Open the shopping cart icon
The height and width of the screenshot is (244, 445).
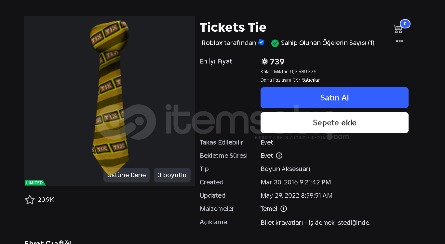pyautogui.click(x=398, y=29)
